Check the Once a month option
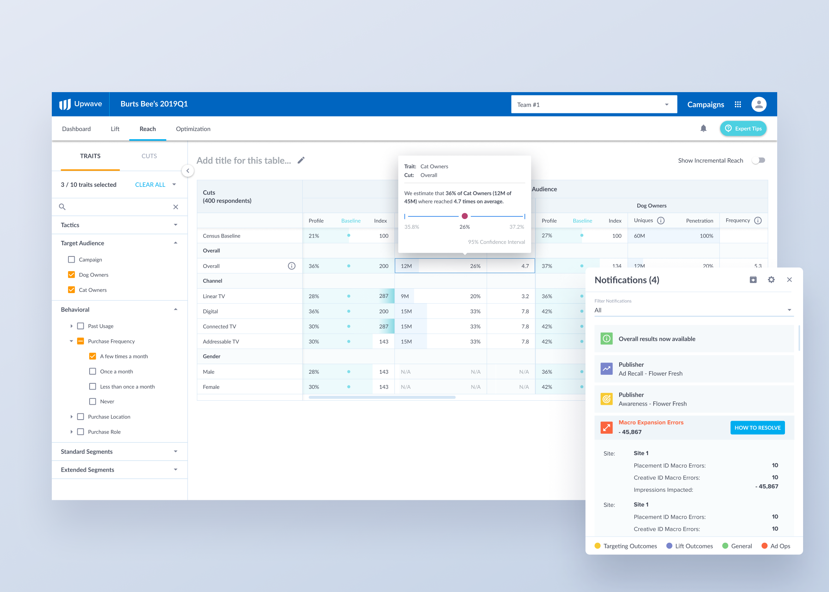This screenshot has height=592, width=829. [x=93, y=371]
